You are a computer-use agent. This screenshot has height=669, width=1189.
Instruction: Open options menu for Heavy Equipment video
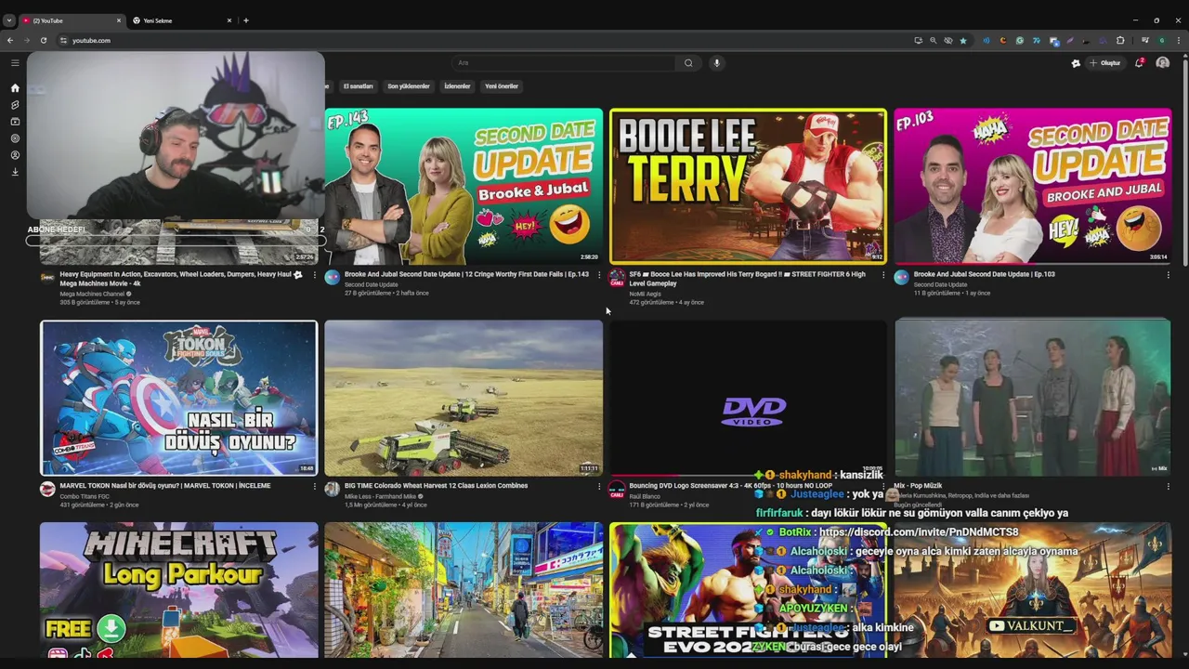314,275
